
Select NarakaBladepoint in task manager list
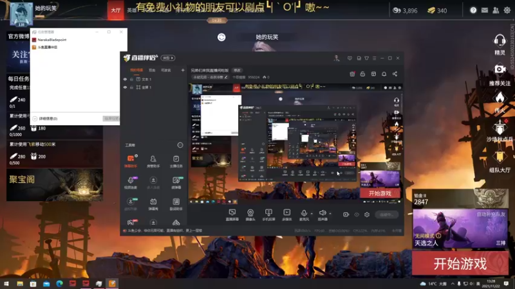(x=50, y=40)
